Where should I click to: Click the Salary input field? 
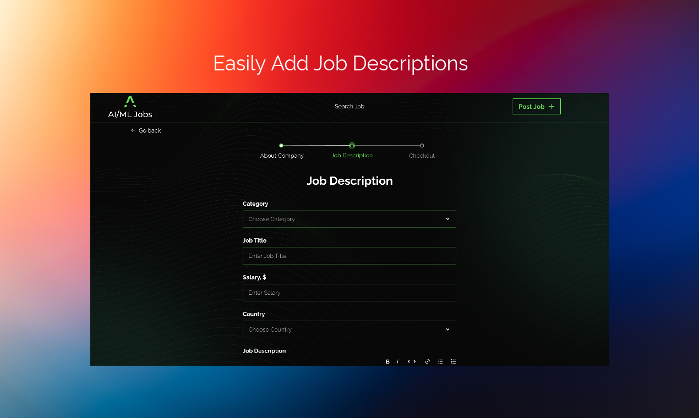pyautogui.click(x=349, y=293)
